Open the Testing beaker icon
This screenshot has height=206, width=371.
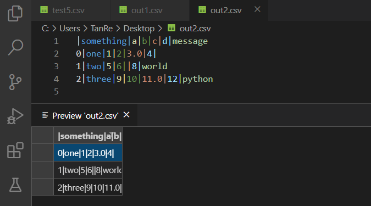tap(15, 185)
